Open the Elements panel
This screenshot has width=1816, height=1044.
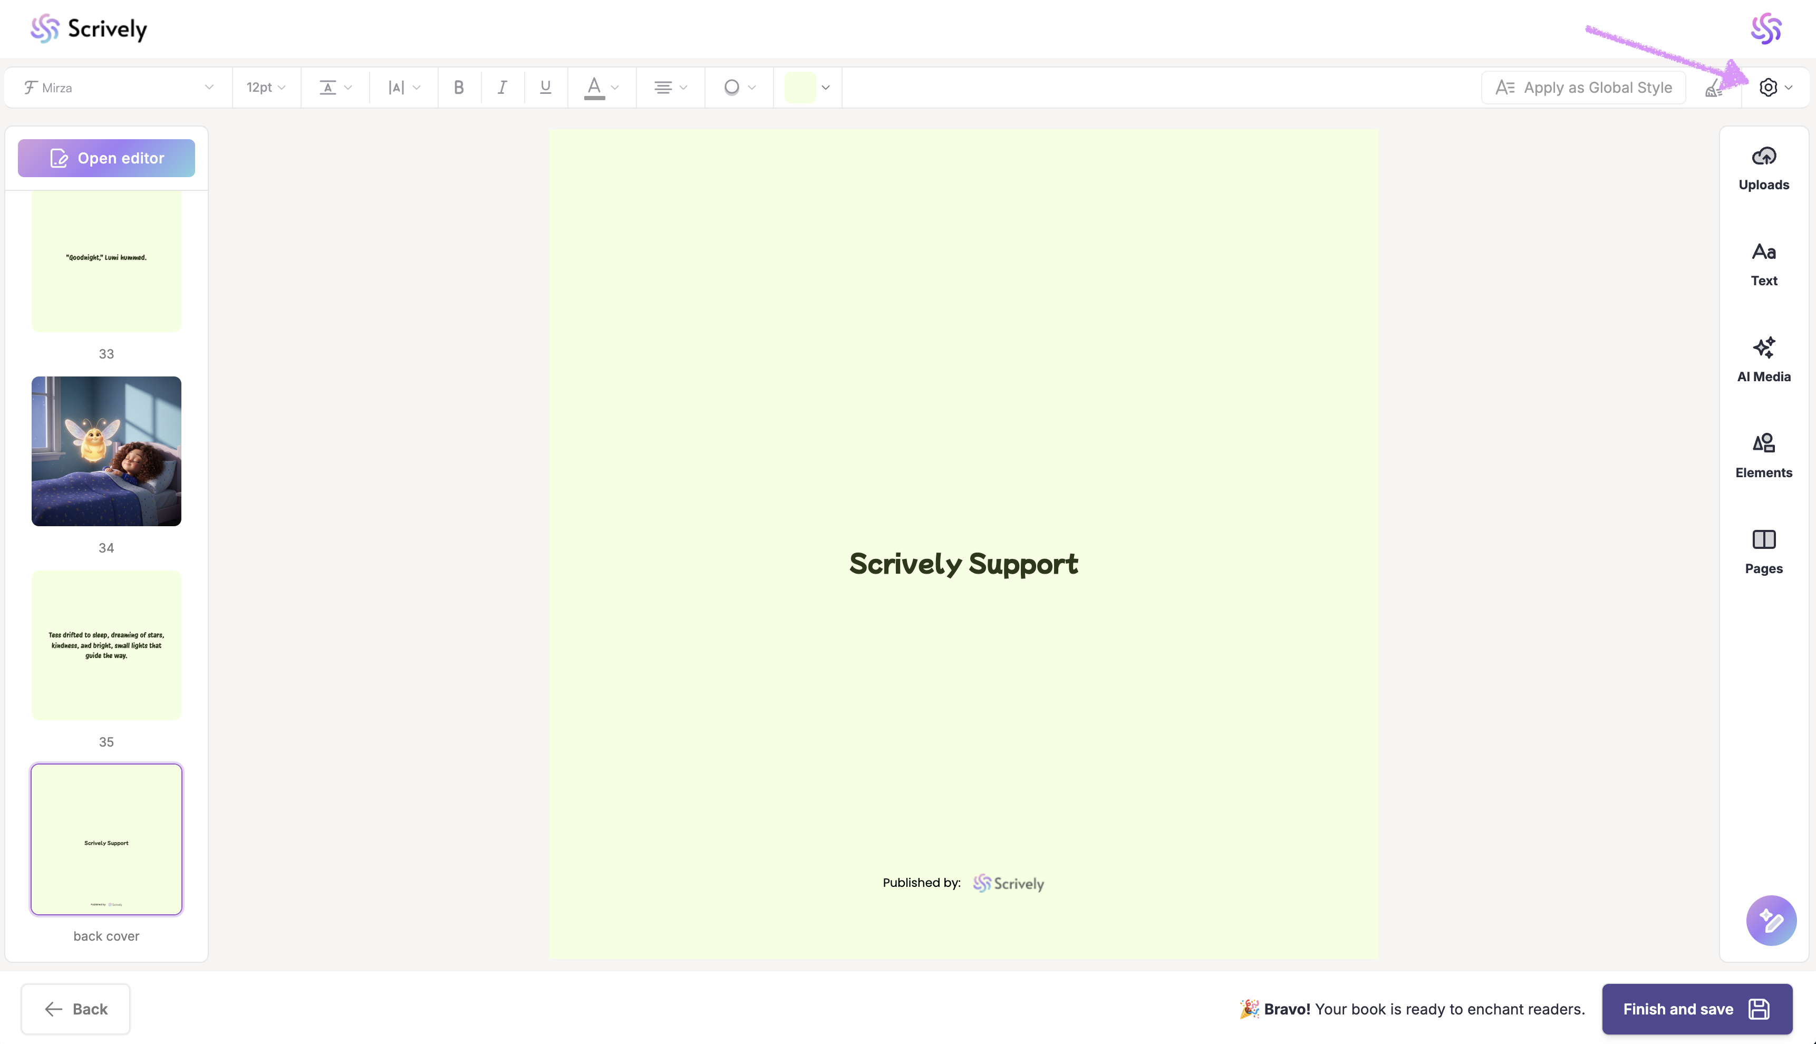click(1763, 456)
